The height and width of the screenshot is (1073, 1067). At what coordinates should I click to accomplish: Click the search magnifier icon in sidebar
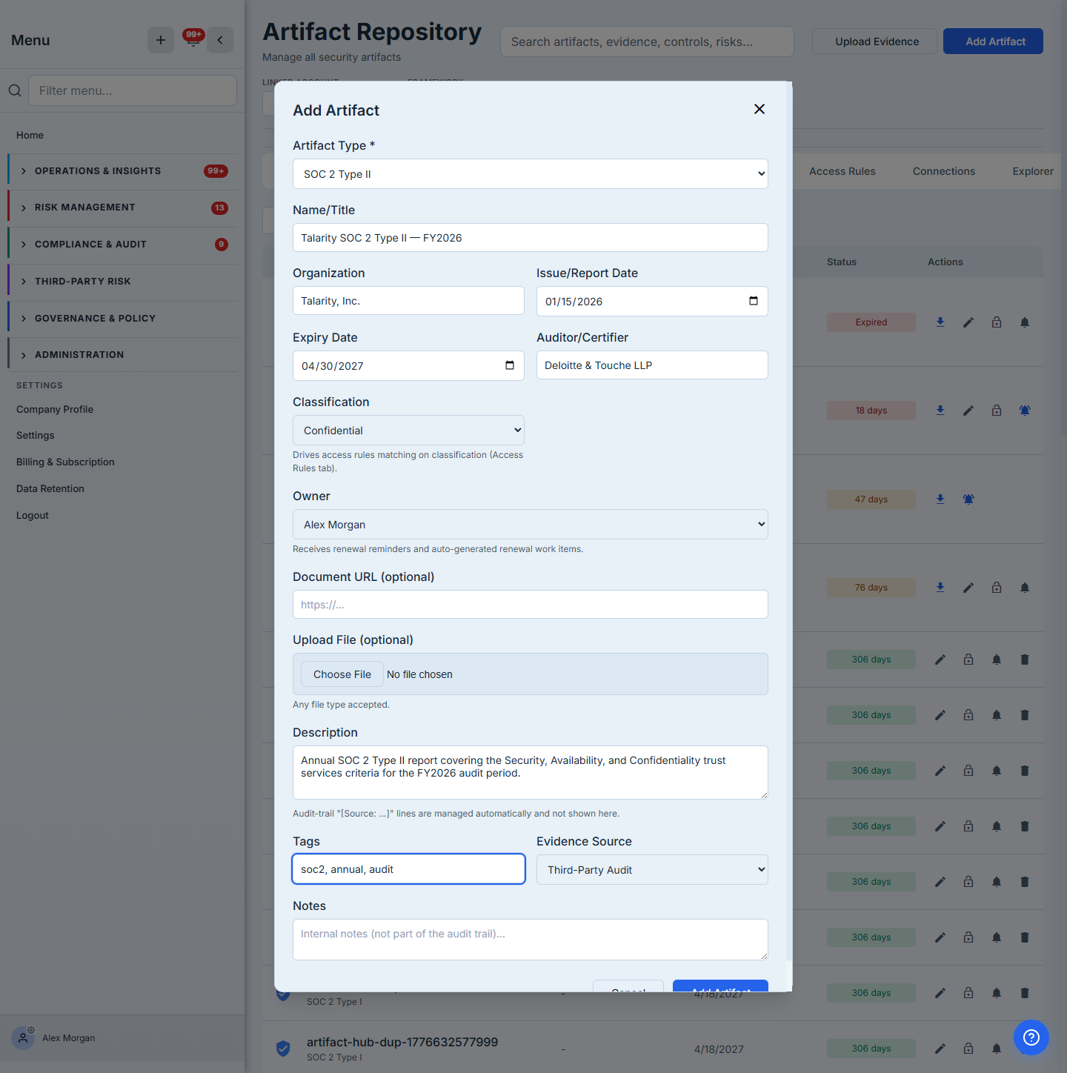point(15,90)
